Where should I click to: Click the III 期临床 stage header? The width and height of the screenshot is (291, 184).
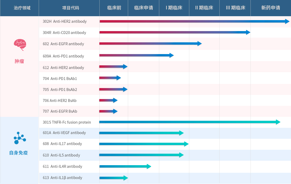(236, 8)
